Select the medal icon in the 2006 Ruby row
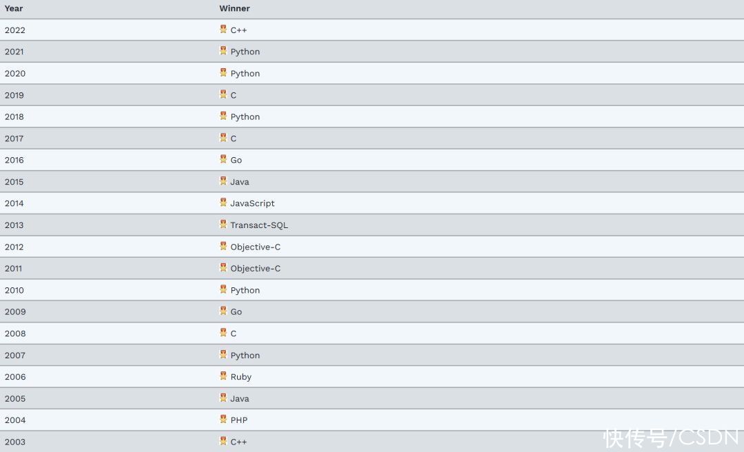The image size is (744, 452). click(223, 376)
